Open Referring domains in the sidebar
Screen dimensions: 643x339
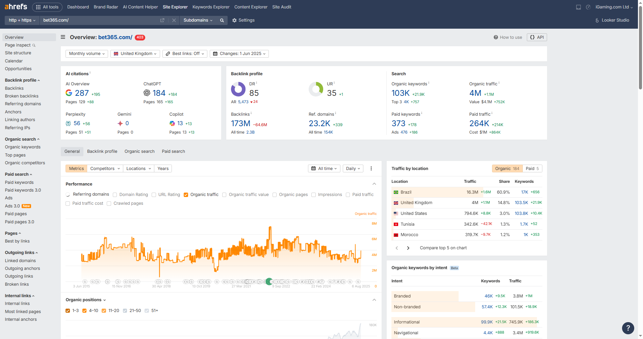[x=23, y=104]
